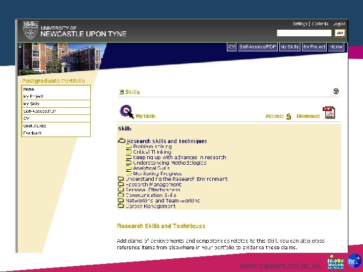Open the Monitoring Progress skill

tap(157, 173)
